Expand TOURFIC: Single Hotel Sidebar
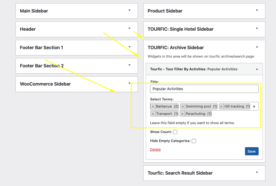The width and height of the screenshot is (276, 186). click(257, 29)
